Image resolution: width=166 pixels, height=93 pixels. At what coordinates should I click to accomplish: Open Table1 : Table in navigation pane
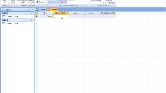click(12, 17)
